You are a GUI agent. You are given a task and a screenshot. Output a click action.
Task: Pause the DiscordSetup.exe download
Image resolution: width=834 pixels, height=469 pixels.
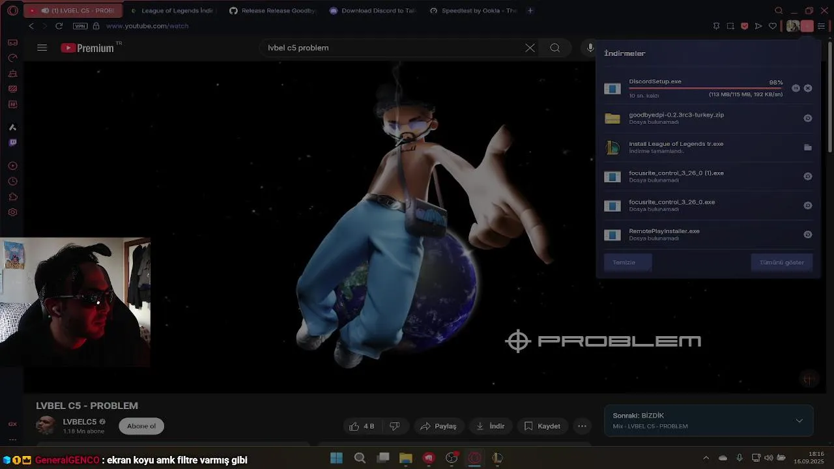click(x=796, y=88)
